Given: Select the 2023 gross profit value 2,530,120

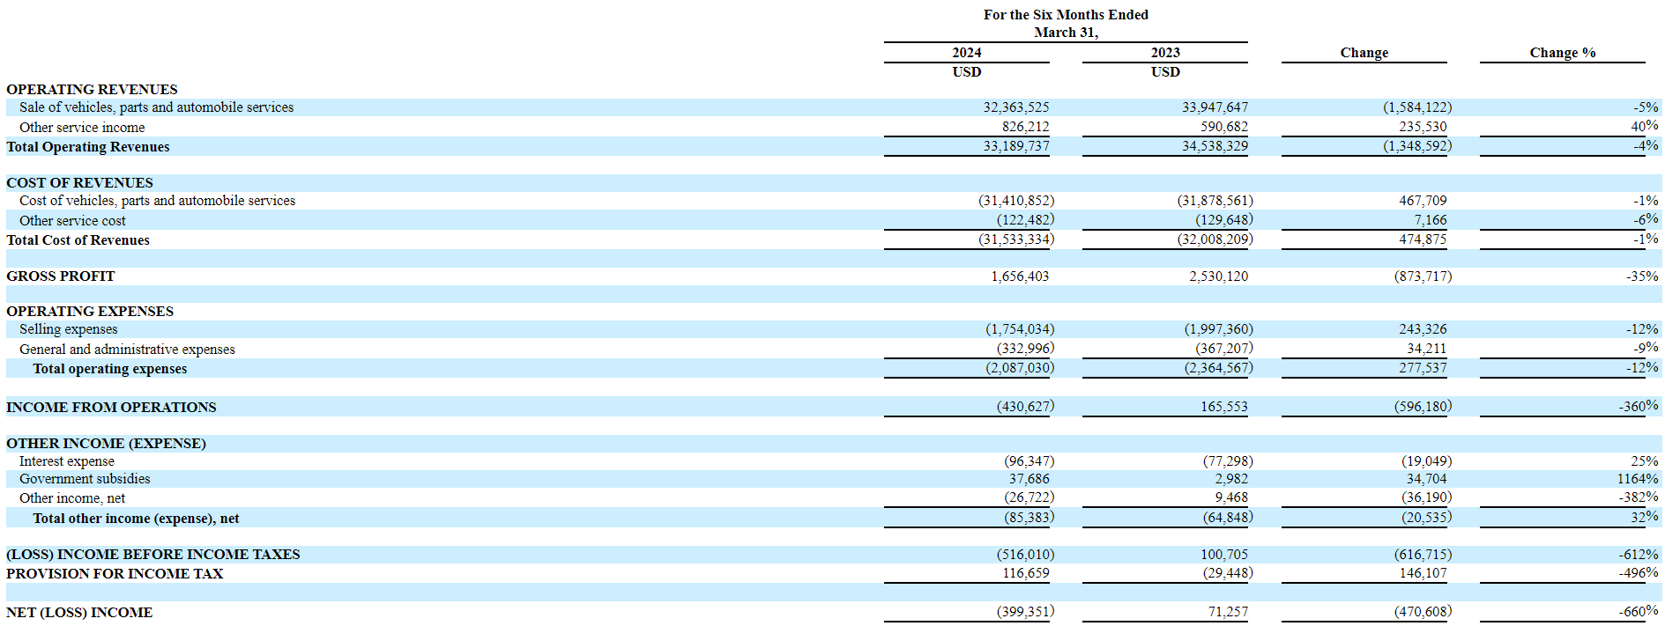Looking at the screenshot, I should click(1218, 276).
